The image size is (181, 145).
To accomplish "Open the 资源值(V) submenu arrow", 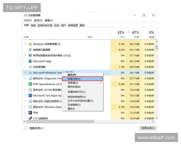I will [x=101, y=83].
